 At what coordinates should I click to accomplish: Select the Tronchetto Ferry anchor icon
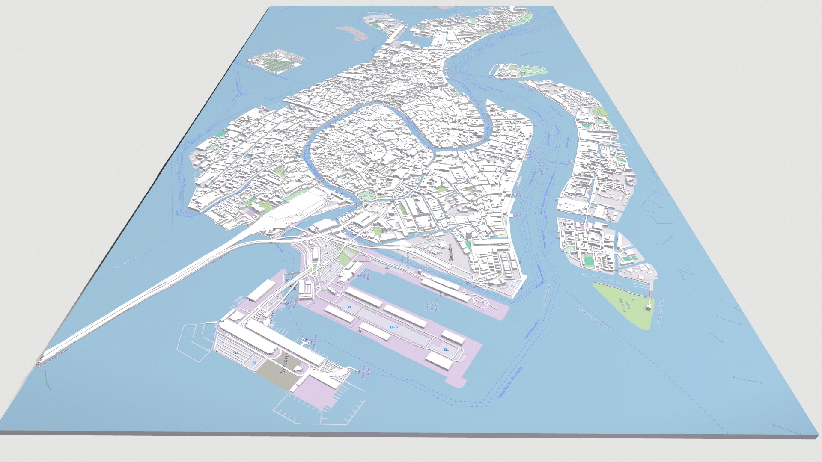pyautogui.click(x=358, y=371)
